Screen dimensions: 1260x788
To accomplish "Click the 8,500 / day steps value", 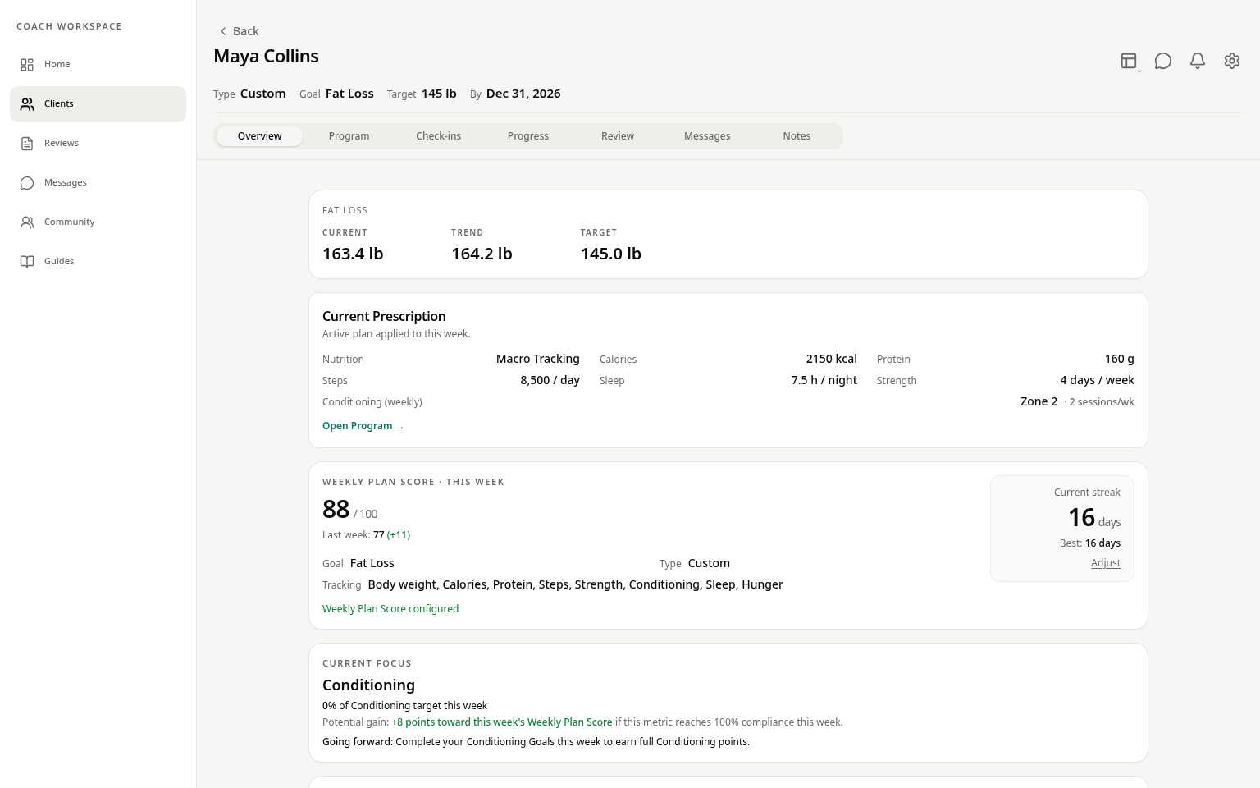I will pos(550,380).
